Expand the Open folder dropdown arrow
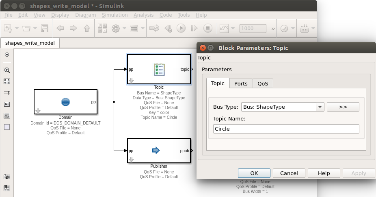376x197 pixels. point(35,28)
